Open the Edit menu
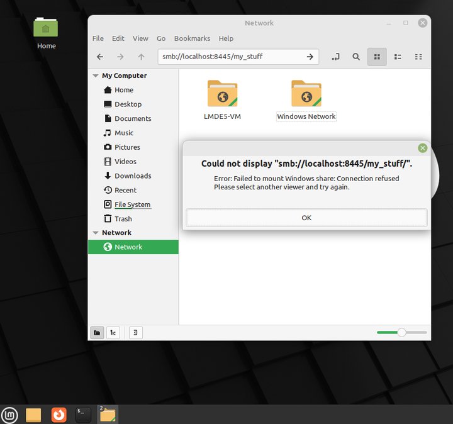This screenshot has width=453, height=424. pos(118,38)
